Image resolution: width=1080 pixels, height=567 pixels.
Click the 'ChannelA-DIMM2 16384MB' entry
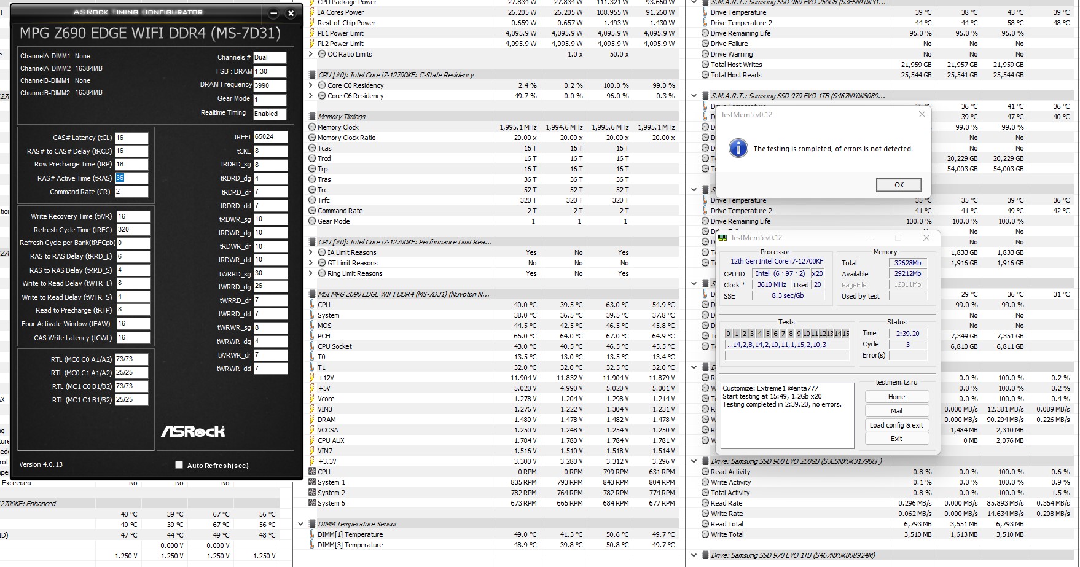point(61,68)
